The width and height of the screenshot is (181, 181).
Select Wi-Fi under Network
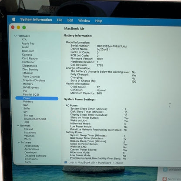pyautogui.click(x=27, y=139)
